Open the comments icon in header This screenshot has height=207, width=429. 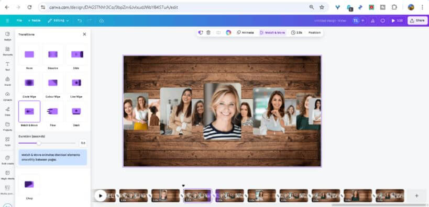(x=383, y=20)
